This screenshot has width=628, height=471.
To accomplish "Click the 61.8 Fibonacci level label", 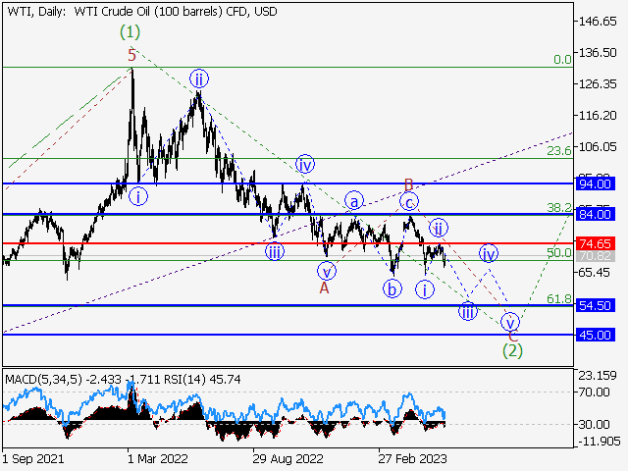I will [x=560, y=298].
